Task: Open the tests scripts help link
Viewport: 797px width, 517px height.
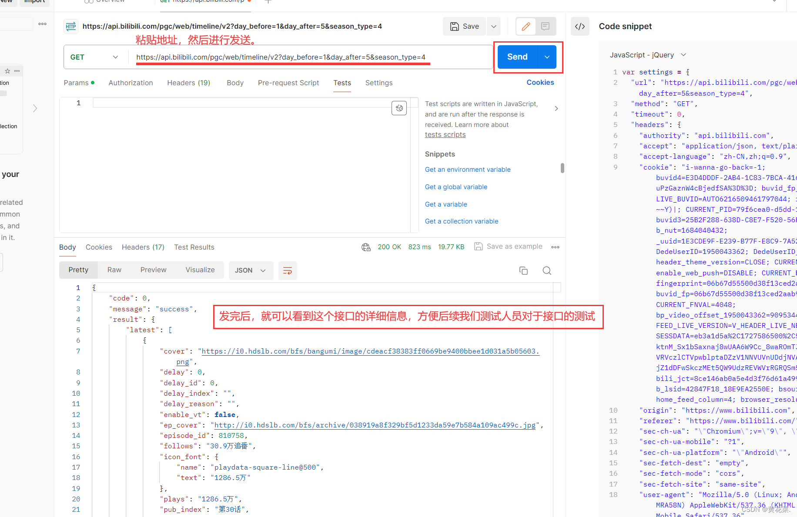Action: 445,134
